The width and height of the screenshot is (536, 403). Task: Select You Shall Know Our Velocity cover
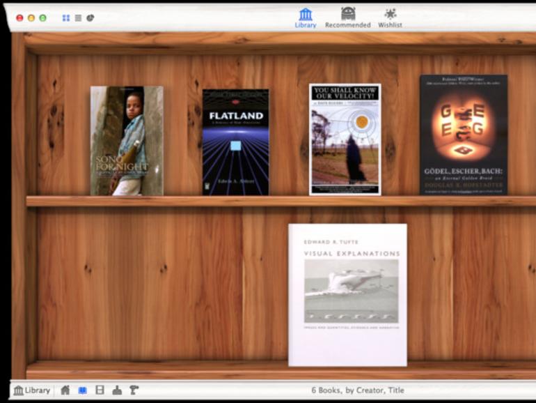(345, 139)
